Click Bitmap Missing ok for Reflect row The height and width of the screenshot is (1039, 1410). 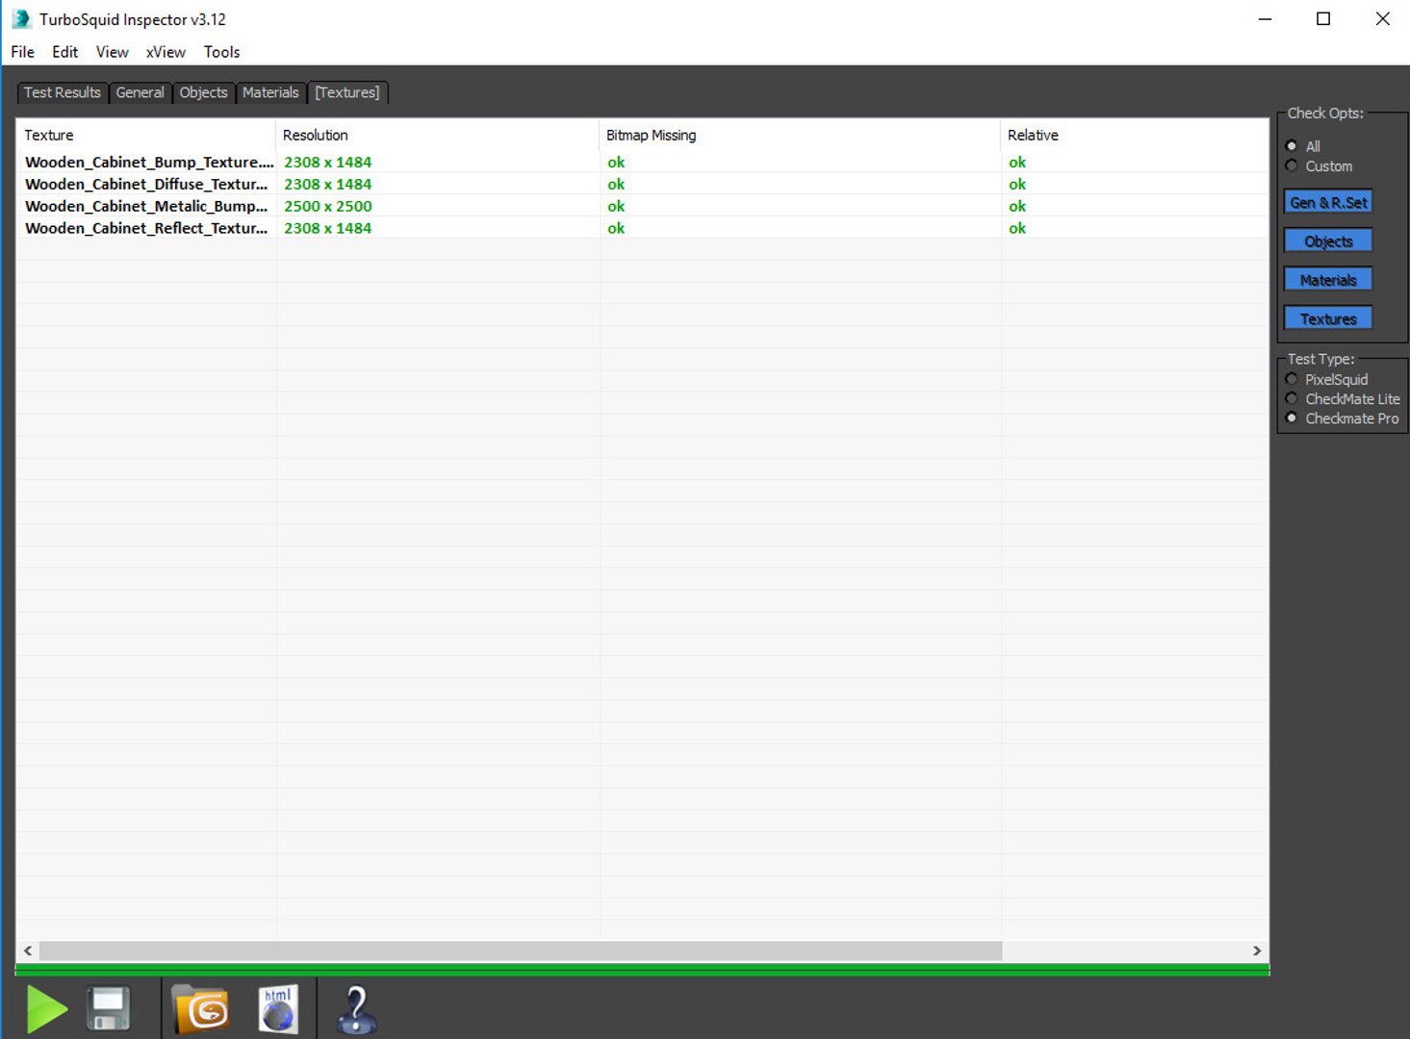[x=616, y=229]
